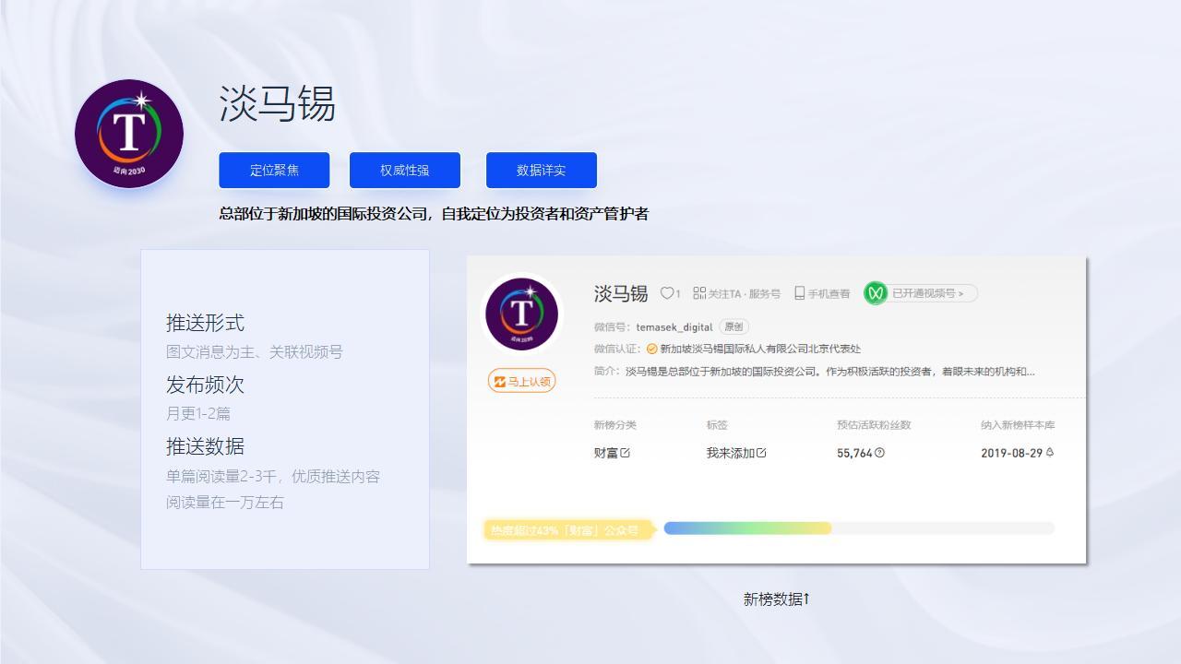Click the orange verification check icon

tap(652, 349)
